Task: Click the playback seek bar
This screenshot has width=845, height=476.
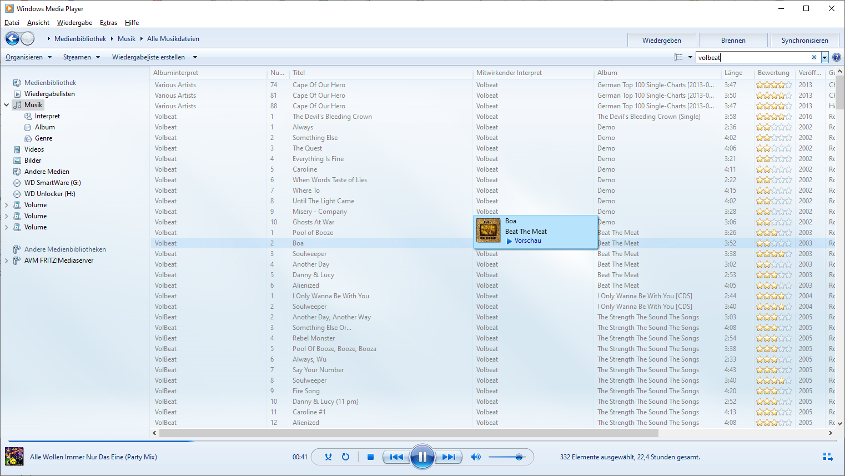Action: pyautogui.click(x=422, y=441)
